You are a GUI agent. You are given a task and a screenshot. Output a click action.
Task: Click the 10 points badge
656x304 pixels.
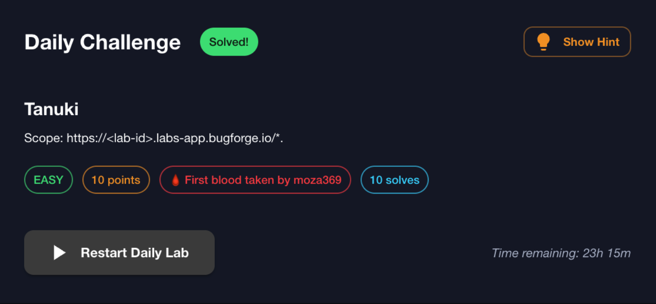pyautogui.click(x=116, y=180)
